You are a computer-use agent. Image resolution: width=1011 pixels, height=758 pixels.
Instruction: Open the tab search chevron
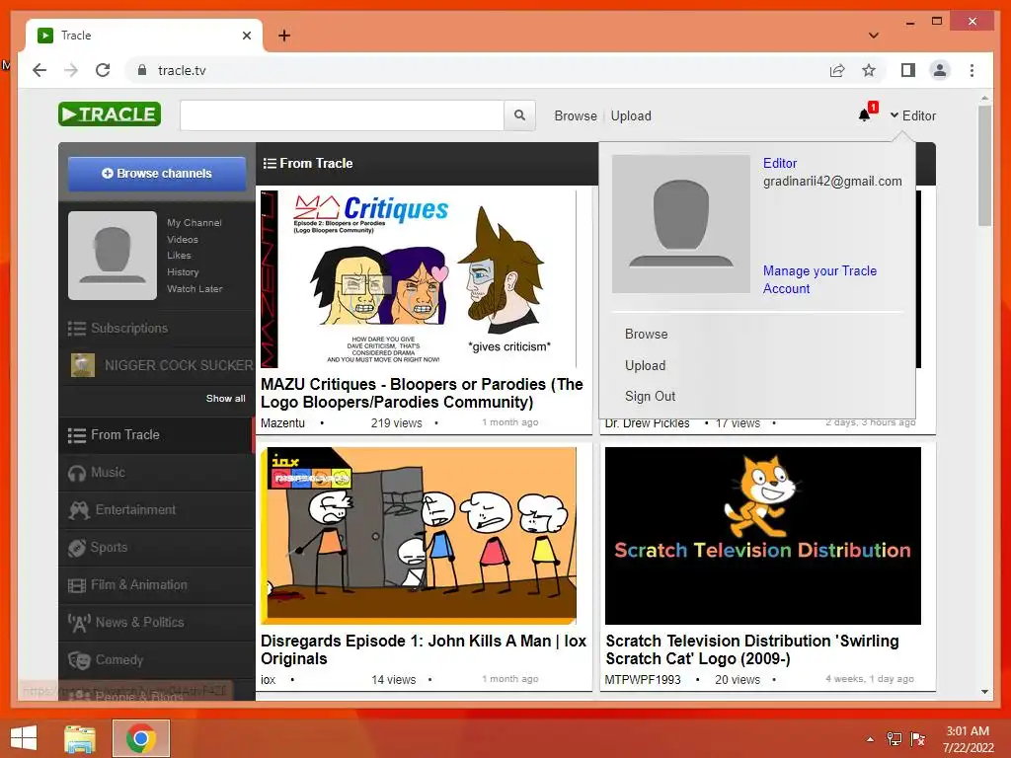pos(874,36)
